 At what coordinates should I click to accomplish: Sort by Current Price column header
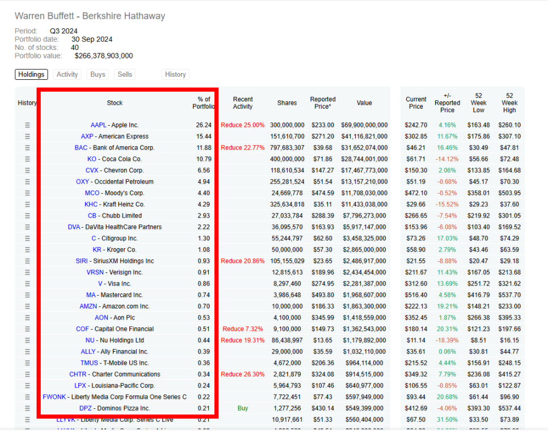(x=416, y=103)
